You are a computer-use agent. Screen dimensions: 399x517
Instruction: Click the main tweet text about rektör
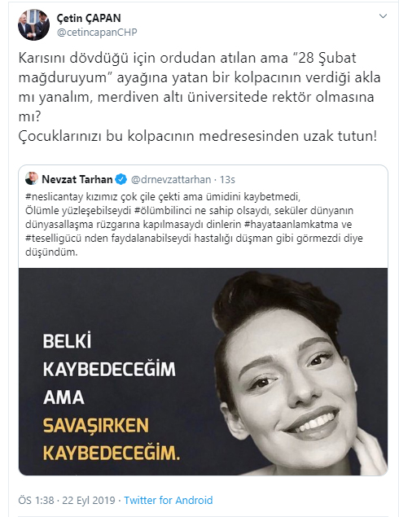[x=199, y=97]
